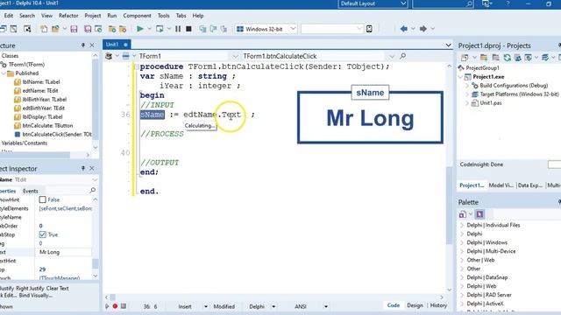Collapse the Published folder in Structure
Viewport: 561px width, 315px height.
coord(4,73)
